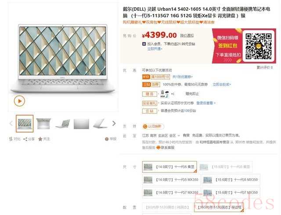Select 【15.6英寸】十一代i7 MX350 option
The height and width of the screenshot is (215, 281).
(x=231, y=193)
